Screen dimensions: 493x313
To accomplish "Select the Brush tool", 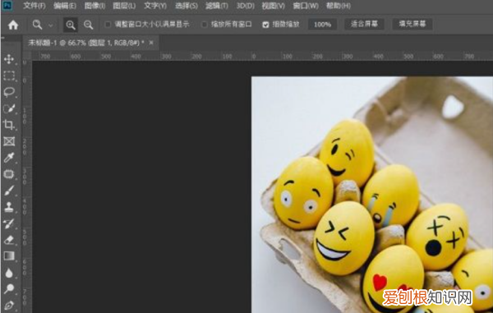I will (9, 191).
